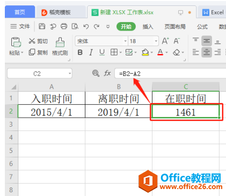Click the Name Box showing C2

click(40, 74)
